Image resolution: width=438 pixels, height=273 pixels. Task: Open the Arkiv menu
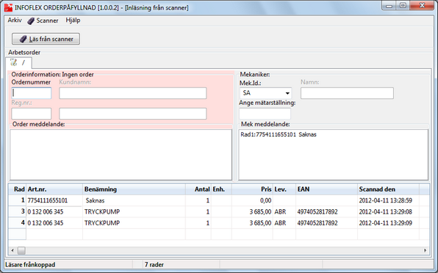15,21
